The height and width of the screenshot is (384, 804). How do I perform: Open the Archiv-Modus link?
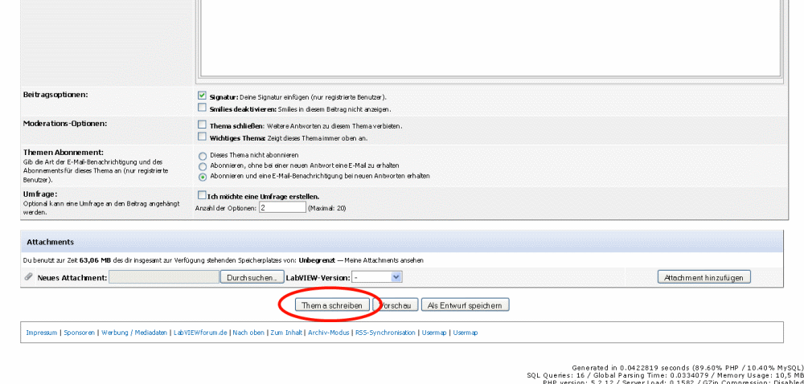(x=329, y=333)
